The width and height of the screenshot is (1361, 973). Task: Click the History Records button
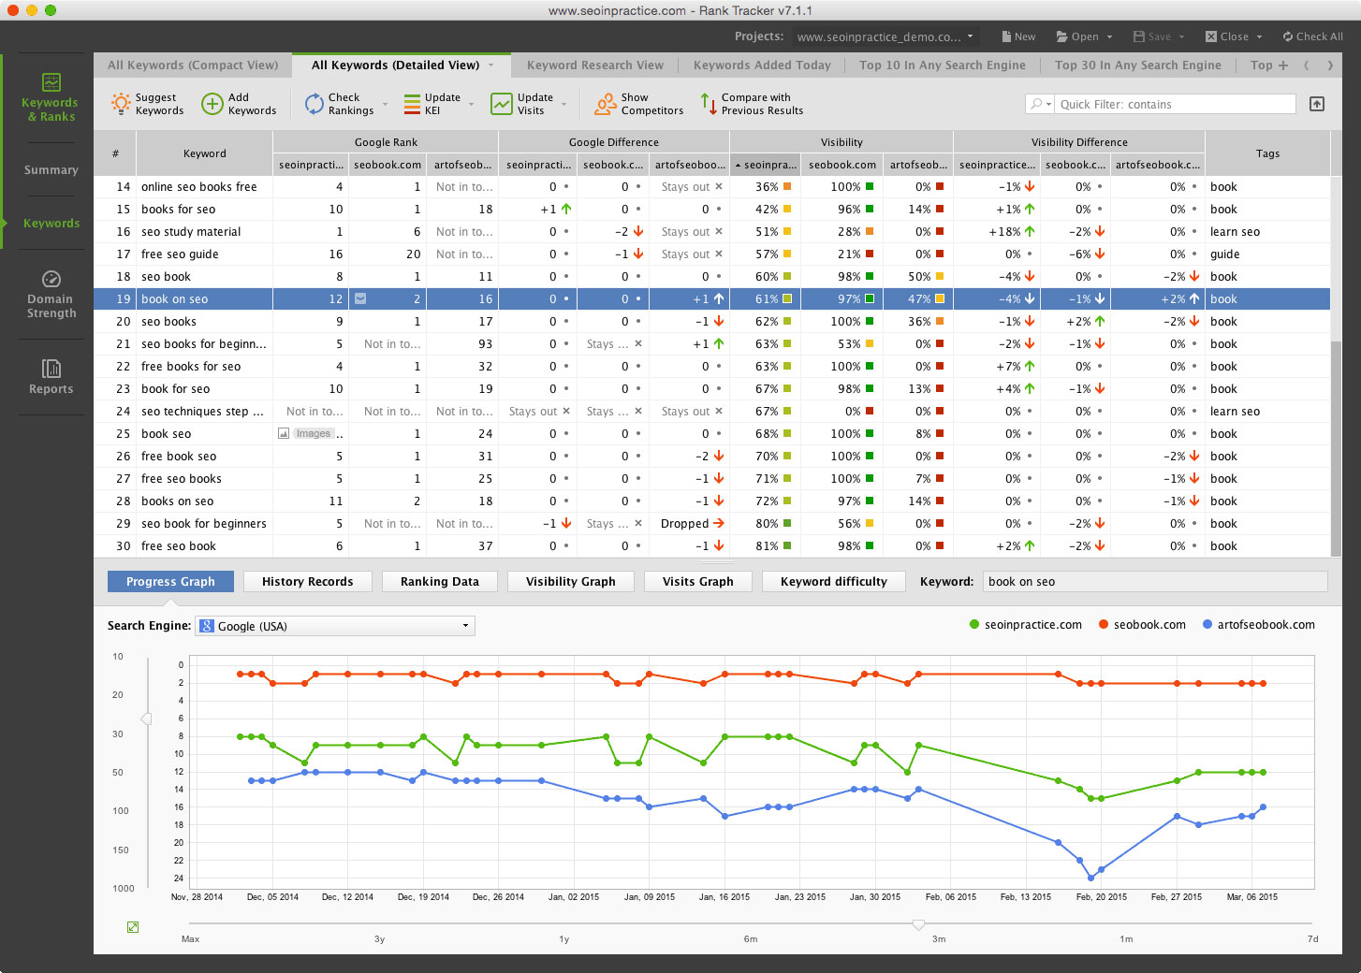pyautogui.click(x=307, y=582)
